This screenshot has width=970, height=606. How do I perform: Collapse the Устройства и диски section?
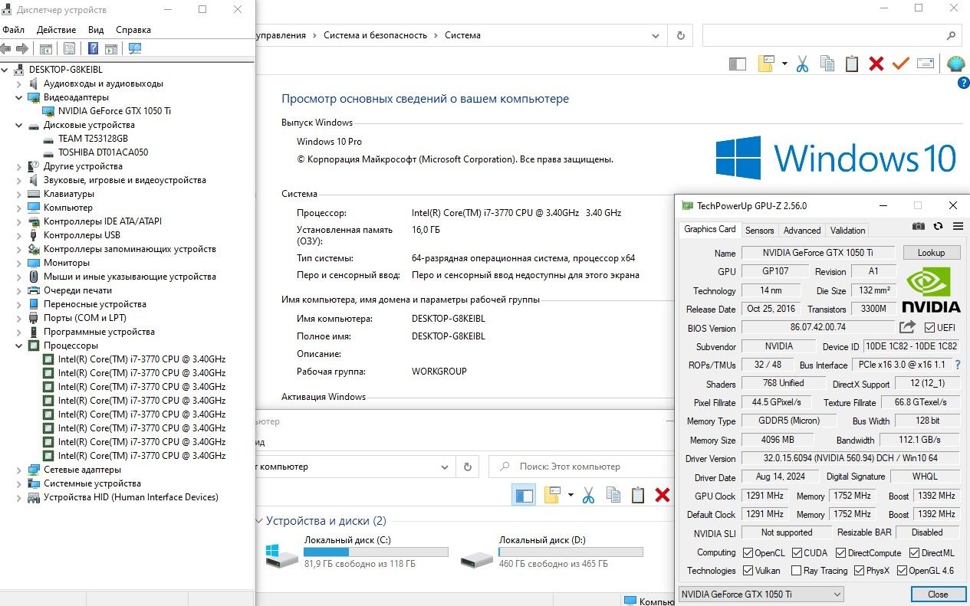[258, 521]
